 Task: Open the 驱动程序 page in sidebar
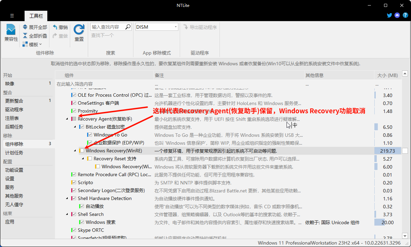point(28,110)
